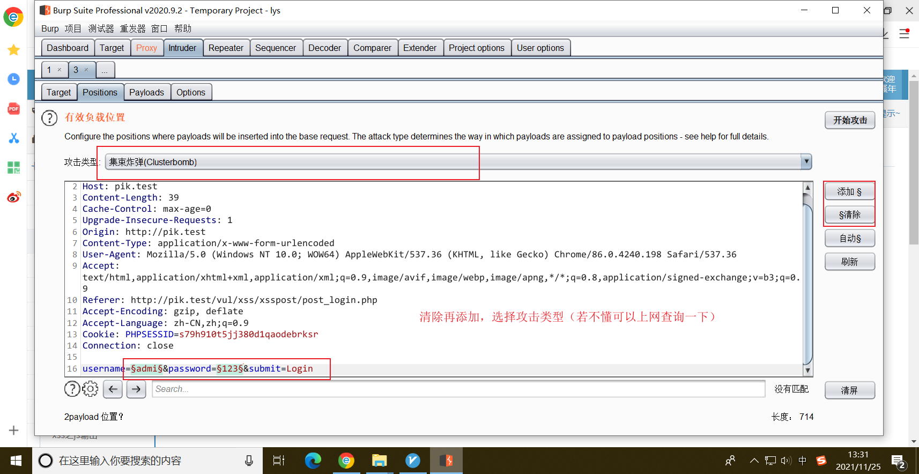Switch to the Decoder tab
Image resolution: width=919 pixels, height=474 pixels.
pos(324,48)
